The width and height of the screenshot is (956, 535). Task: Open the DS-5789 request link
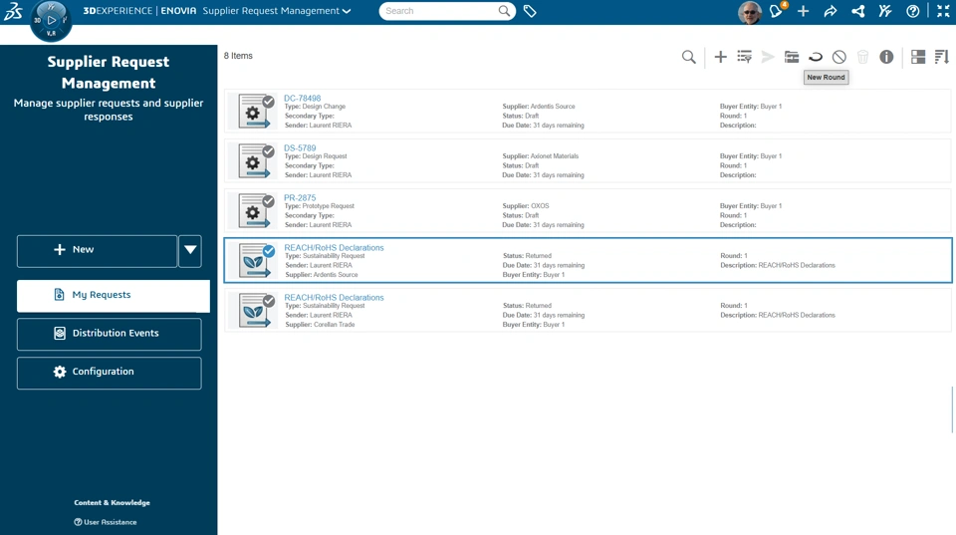300,147
